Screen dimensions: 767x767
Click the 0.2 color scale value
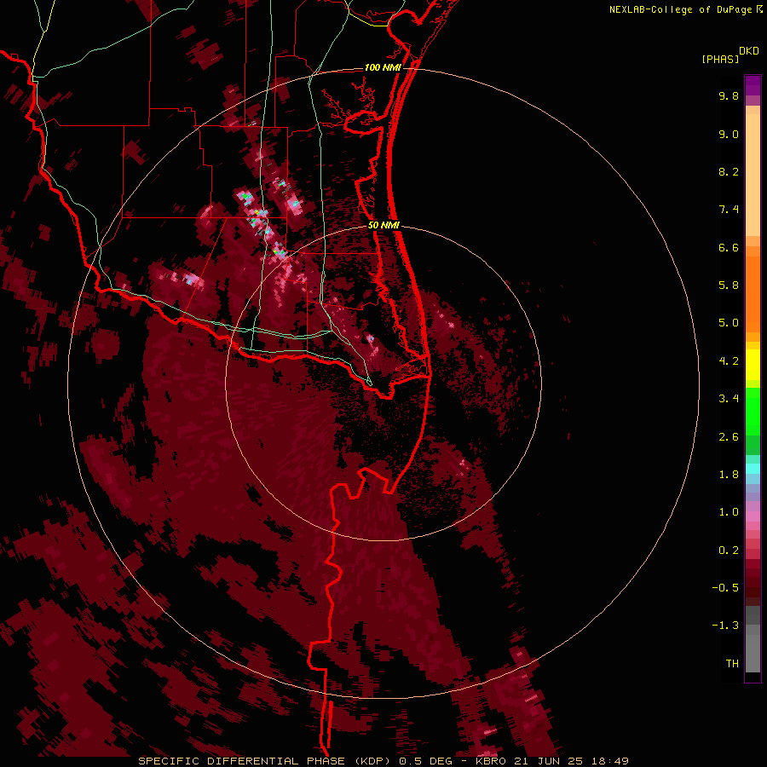pyautogui.click(x=729, y=551)
